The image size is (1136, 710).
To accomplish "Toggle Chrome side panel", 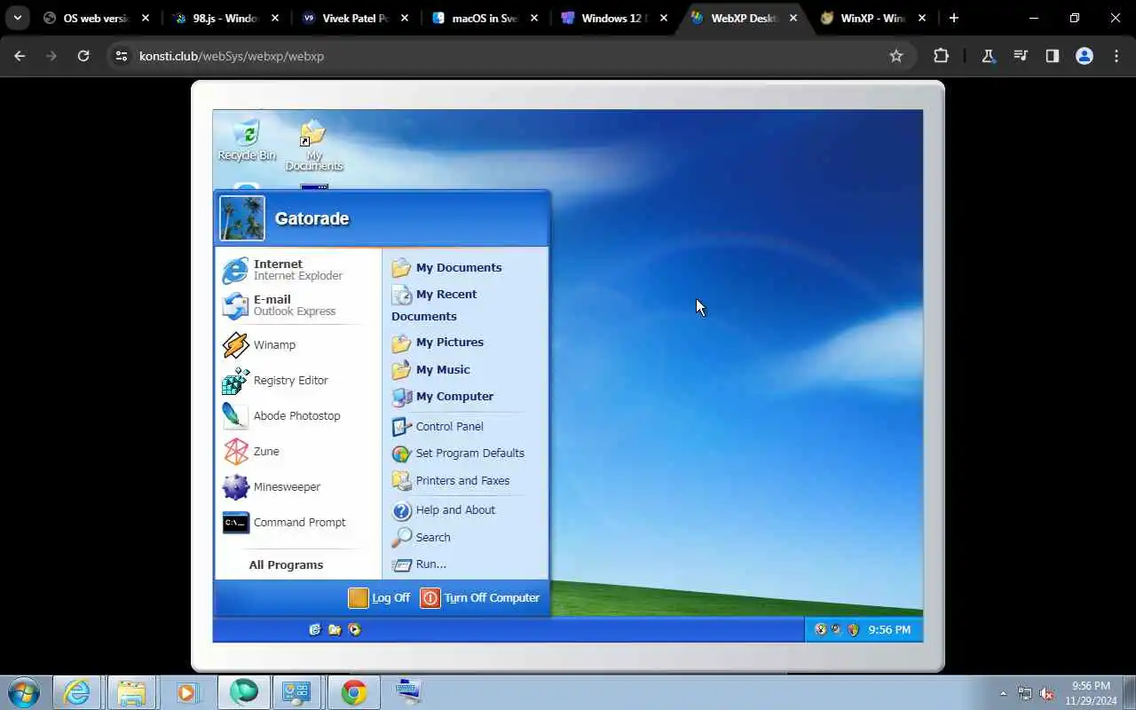I will click(1053, 56).
